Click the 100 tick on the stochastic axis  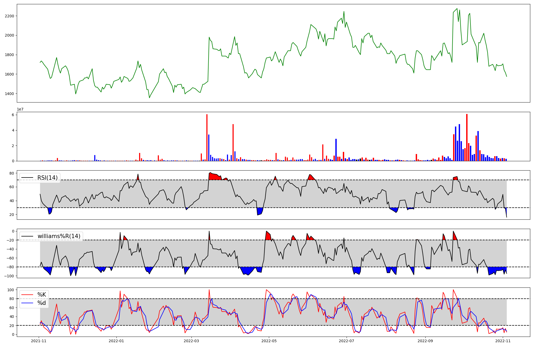click(11, 290)
